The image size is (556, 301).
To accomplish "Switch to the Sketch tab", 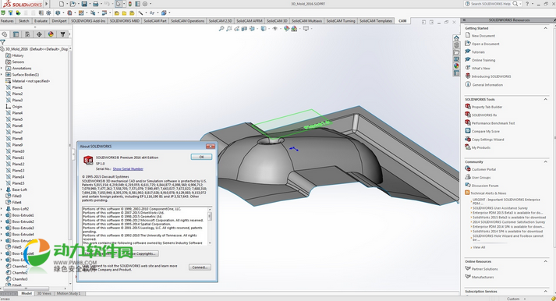I will click(23, 21).
